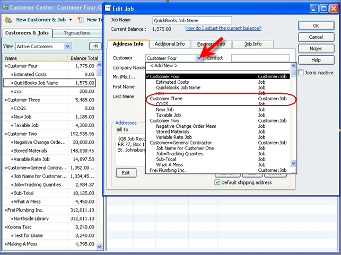
Task: Open 'How do I adjust the current balance?' link
Action: (223, 28)
